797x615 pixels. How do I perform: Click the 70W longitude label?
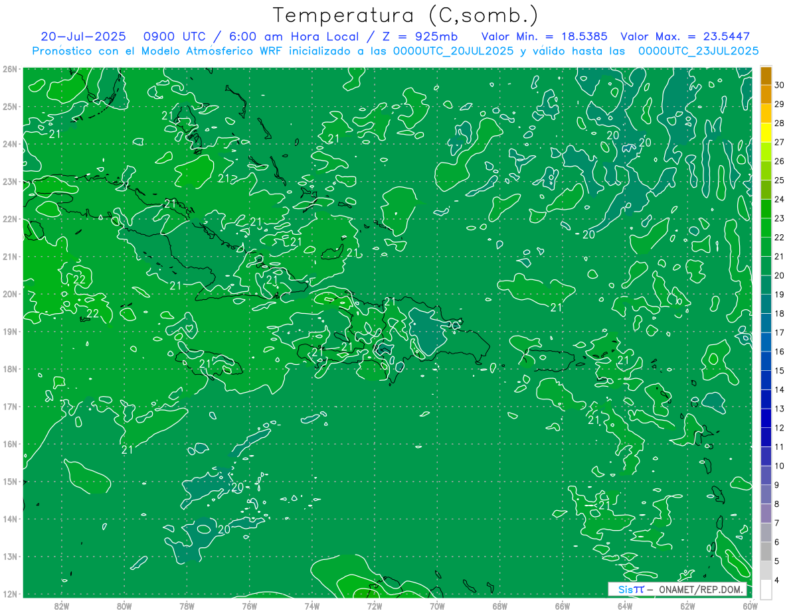[437, 606]
